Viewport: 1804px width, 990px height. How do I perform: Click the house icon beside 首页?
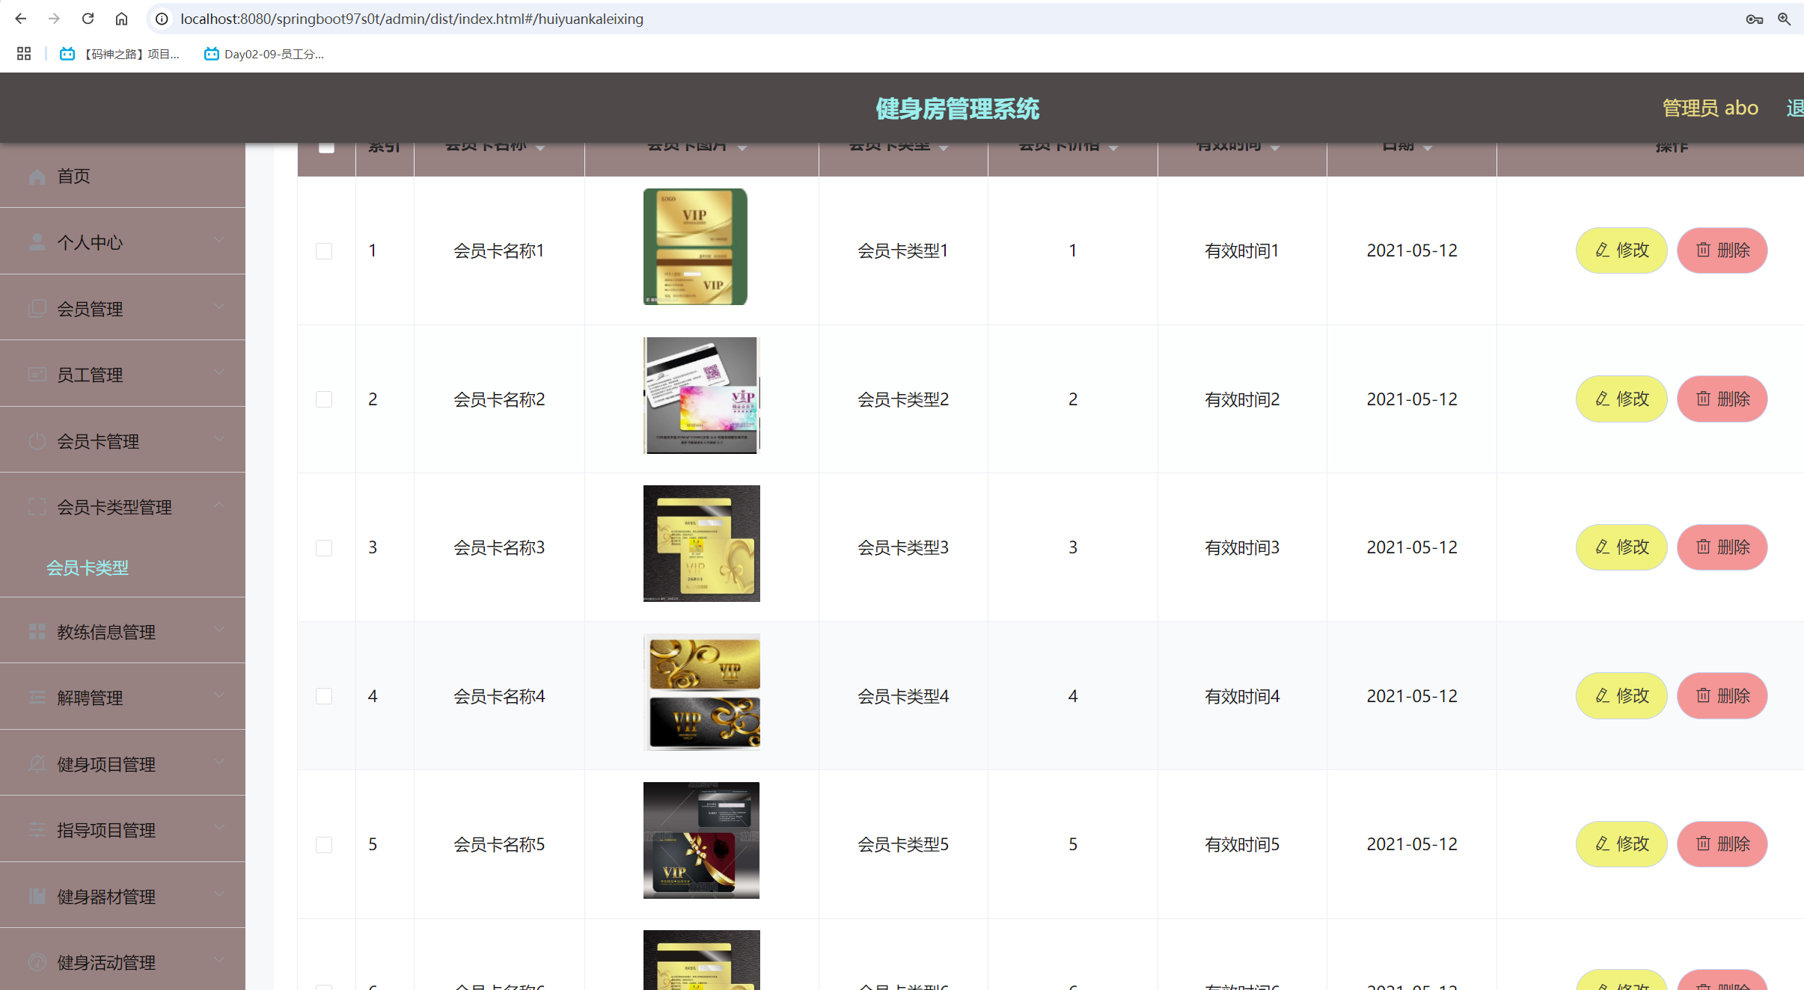pyautogui.click(x=37, y=176)
